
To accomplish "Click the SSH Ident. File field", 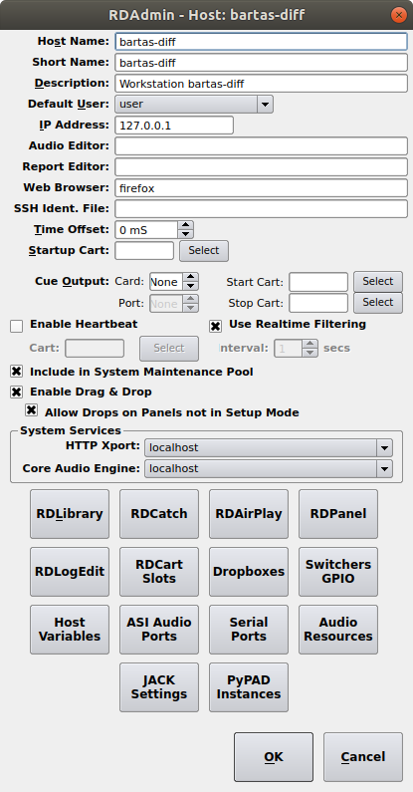I will click(261, 208).
